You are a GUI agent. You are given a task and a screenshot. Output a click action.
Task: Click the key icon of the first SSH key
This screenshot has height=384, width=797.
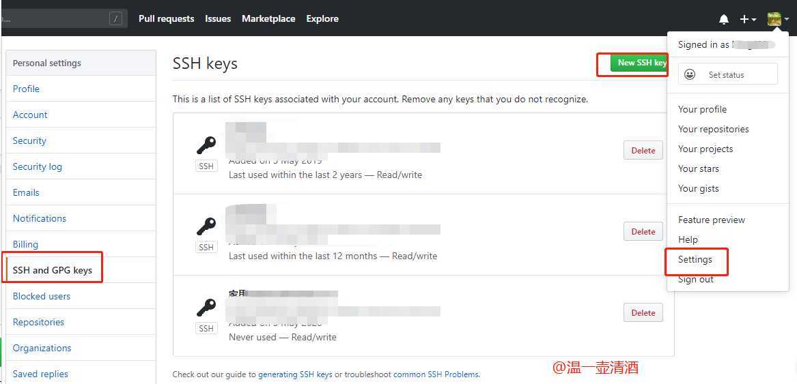(206, 145)
